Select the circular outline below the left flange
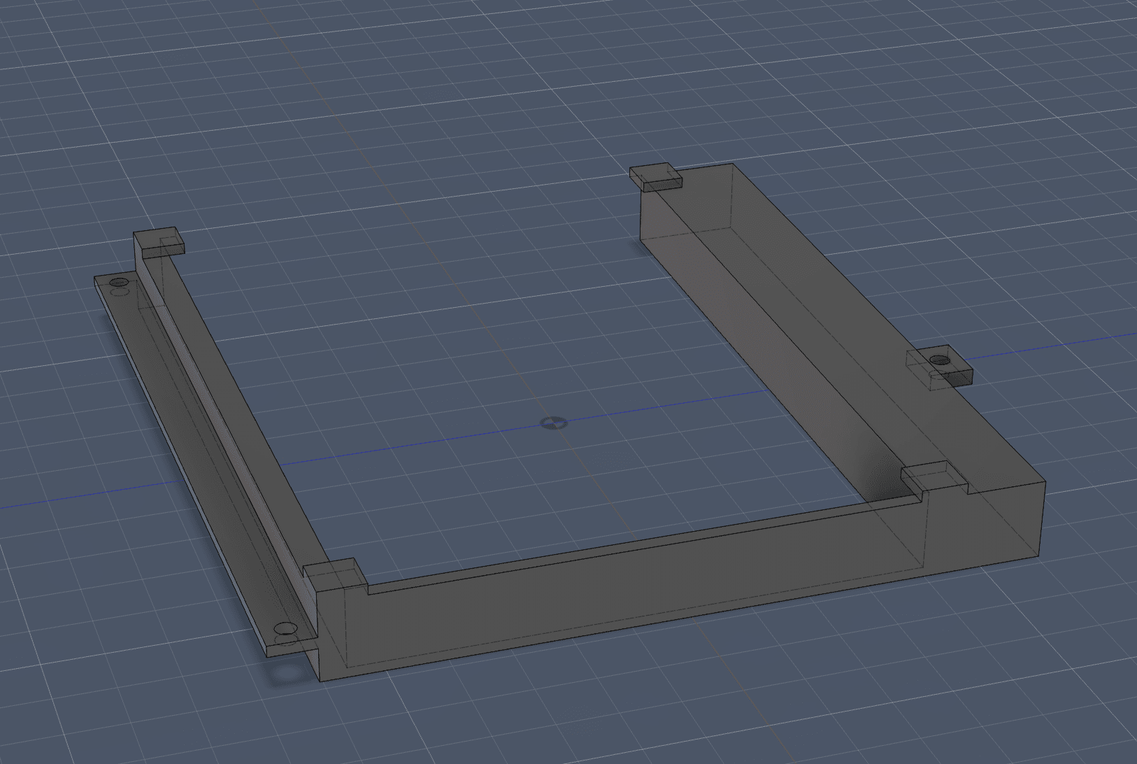Screen dimensions: 1137x764 (x=286, y=675)
